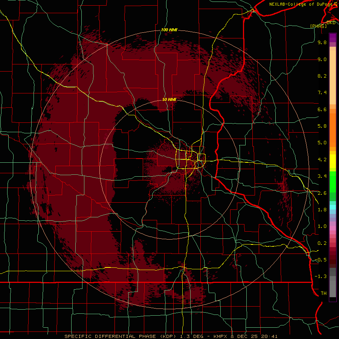The height and width of the screenshot is (339, 339).
Task: Click the 0.2 value on the color scale
Action: tap(322, 243)
